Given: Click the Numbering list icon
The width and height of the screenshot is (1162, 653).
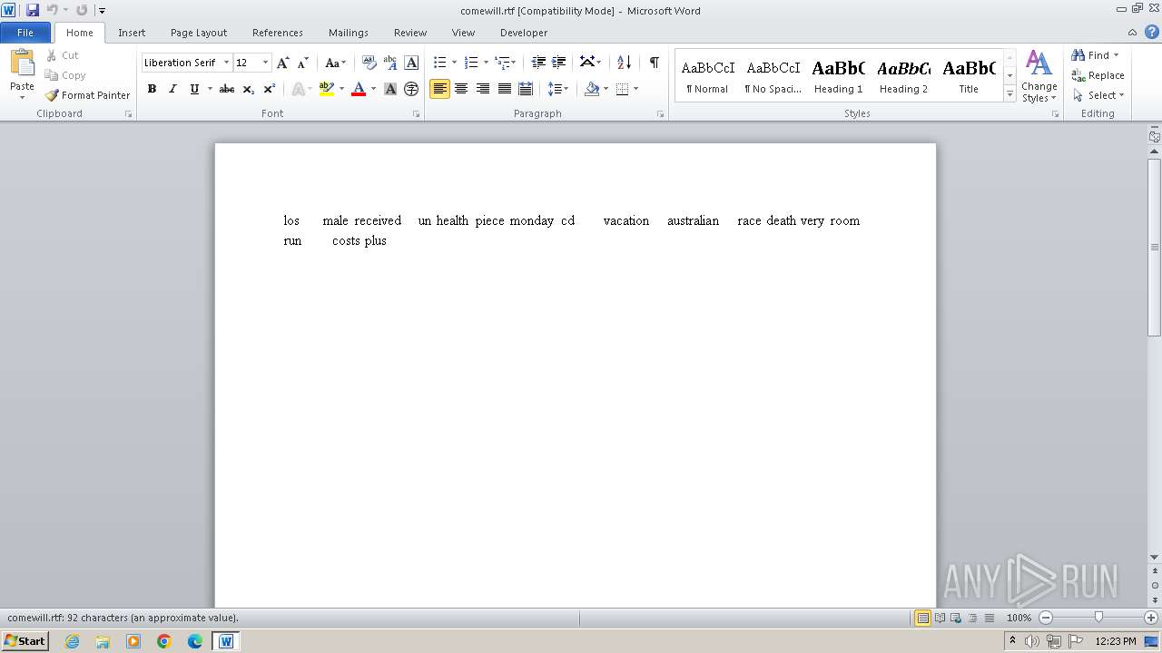Looking at the screenshot, I should click(470, 63).
